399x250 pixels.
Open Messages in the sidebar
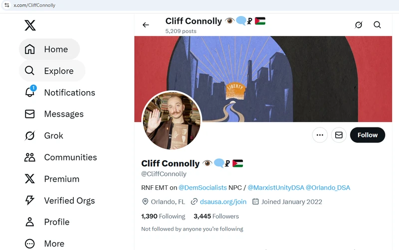54,114
